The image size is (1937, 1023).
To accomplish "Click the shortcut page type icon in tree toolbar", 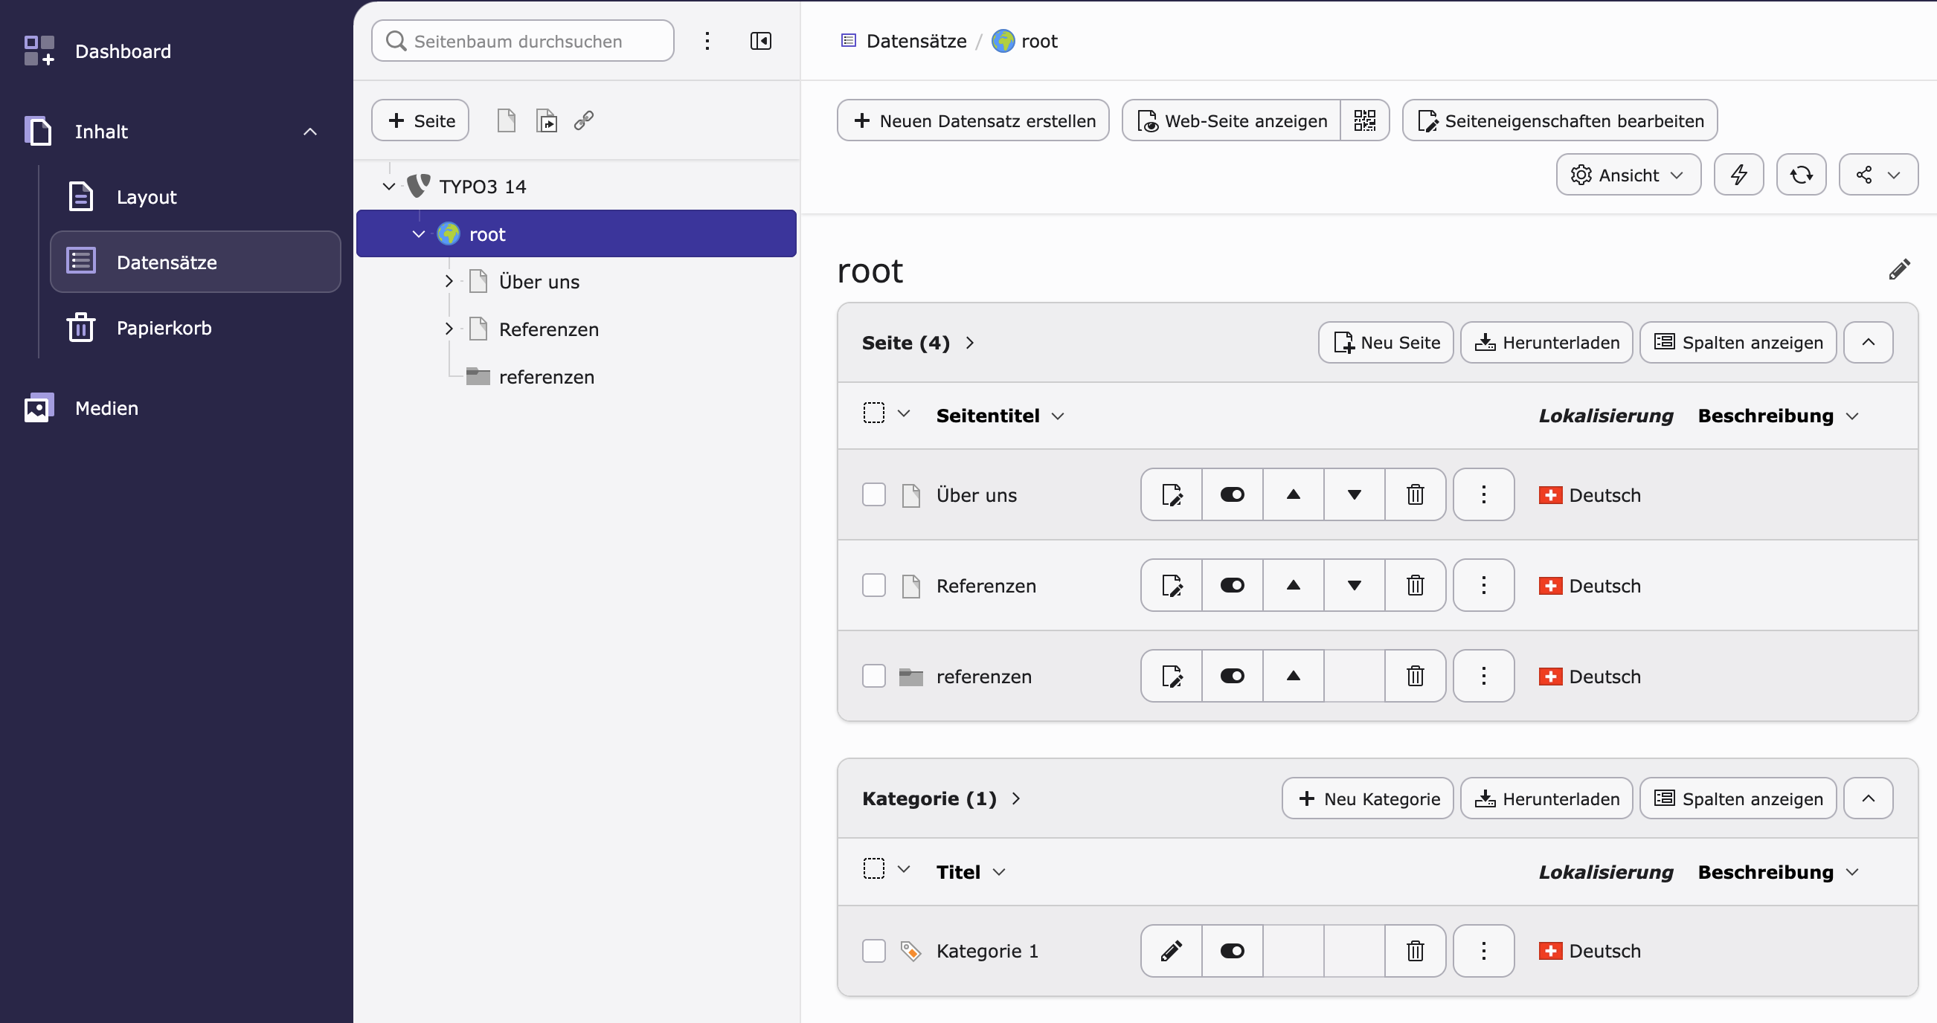I will pos(547,120).
